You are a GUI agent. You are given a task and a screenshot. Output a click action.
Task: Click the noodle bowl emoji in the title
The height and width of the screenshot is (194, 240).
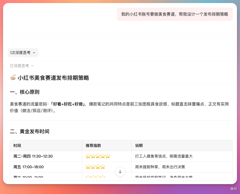[x=13, y=78]
